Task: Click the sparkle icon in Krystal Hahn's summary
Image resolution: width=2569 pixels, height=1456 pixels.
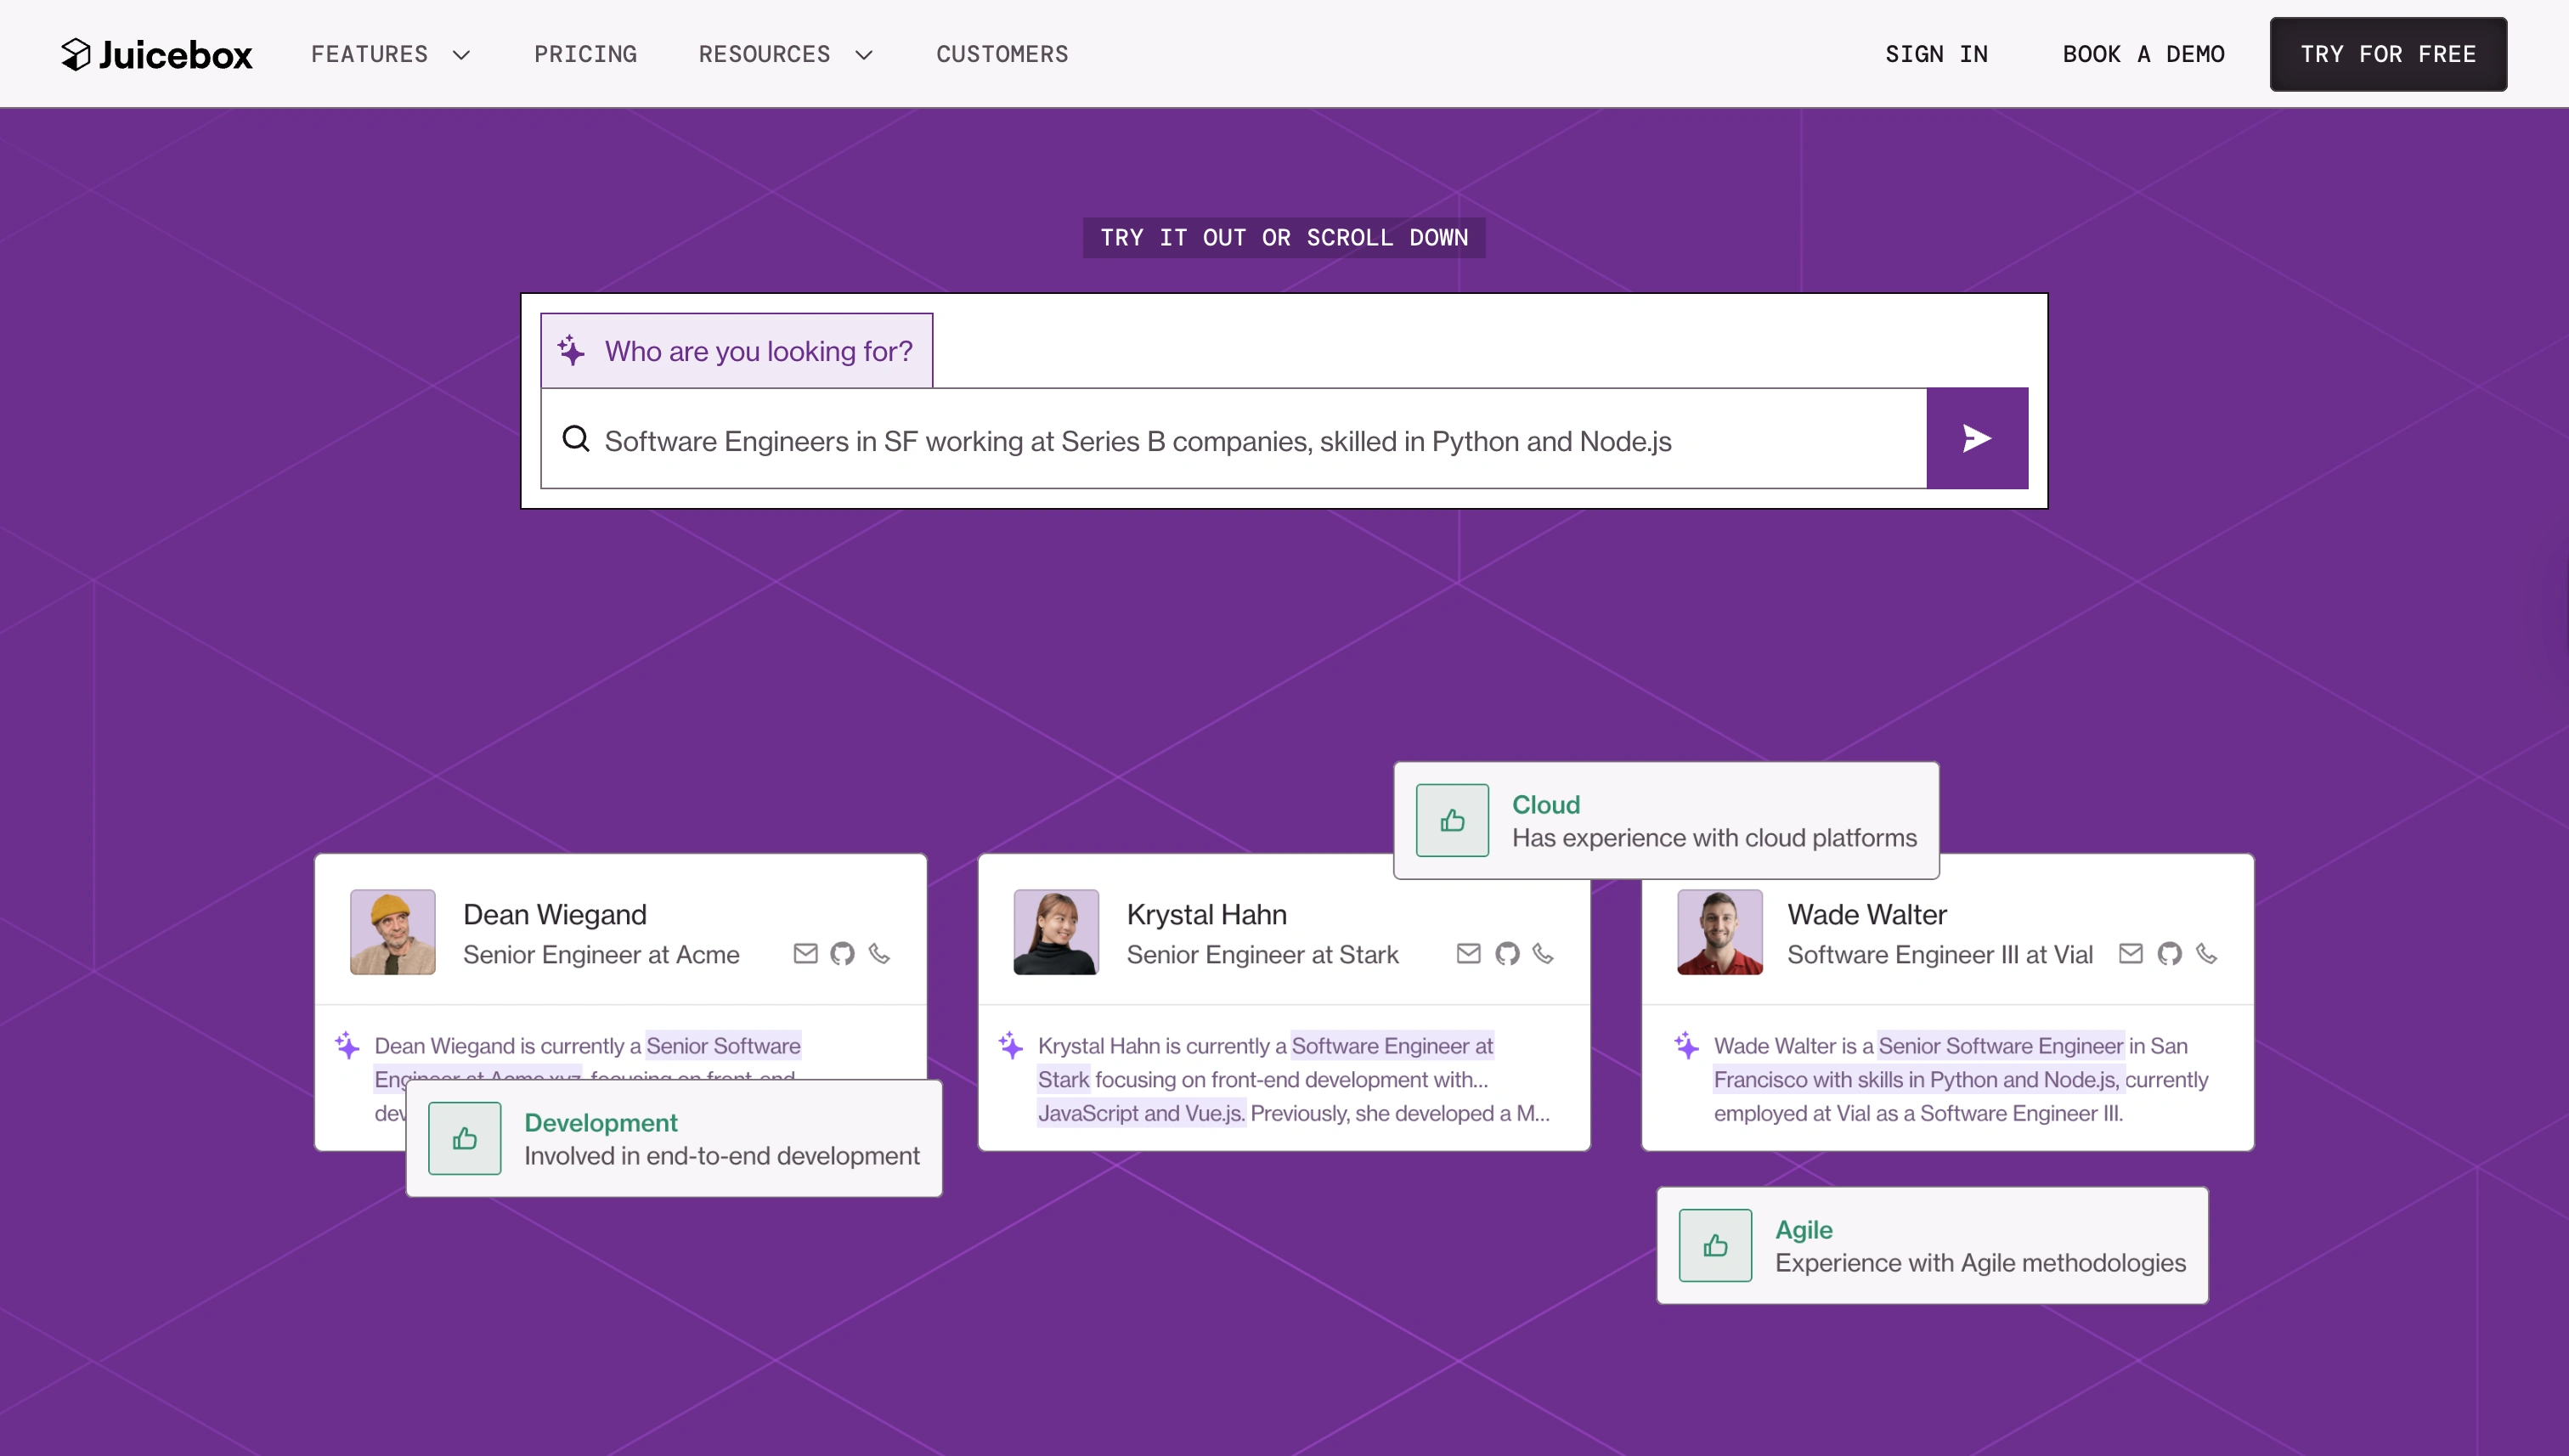Action: click(1011, 1045)
